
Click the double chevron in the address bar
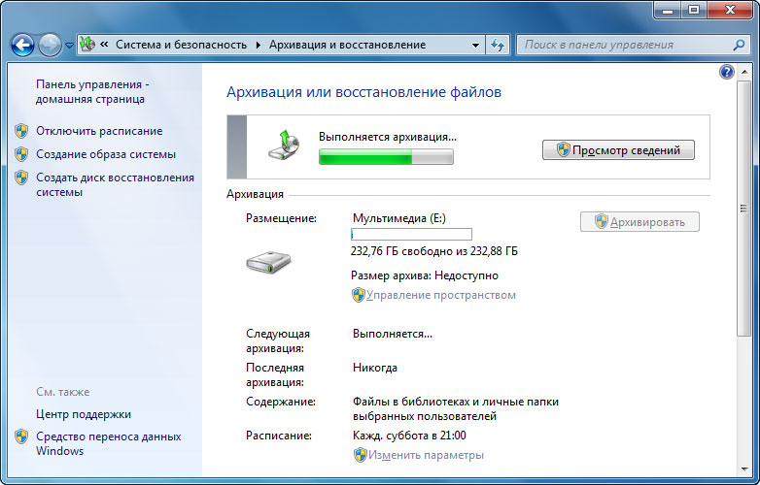click(104, 45)
